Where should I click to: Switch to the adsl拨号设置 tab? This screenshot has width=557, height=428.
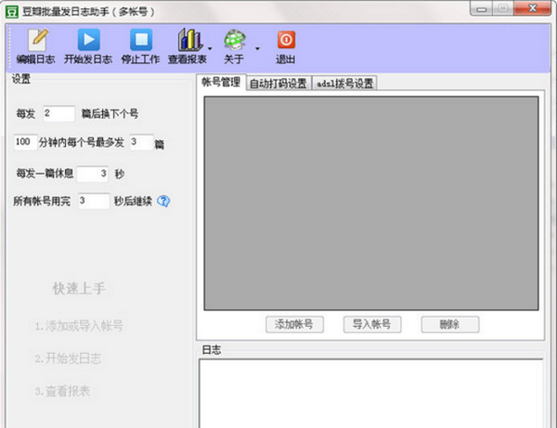[344, 84]
